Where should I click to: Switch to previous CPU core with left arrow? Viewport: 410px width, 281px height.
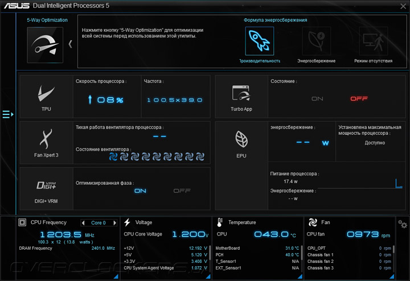83,223
